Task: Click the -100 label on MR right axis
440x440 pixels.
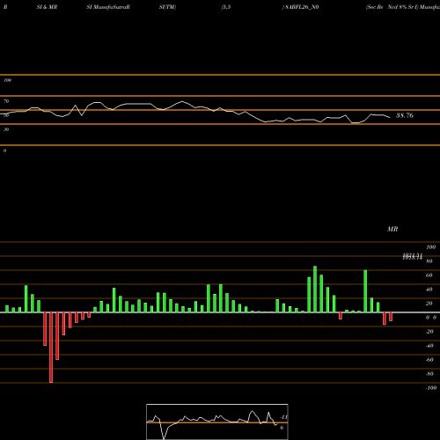Action: 431,388
